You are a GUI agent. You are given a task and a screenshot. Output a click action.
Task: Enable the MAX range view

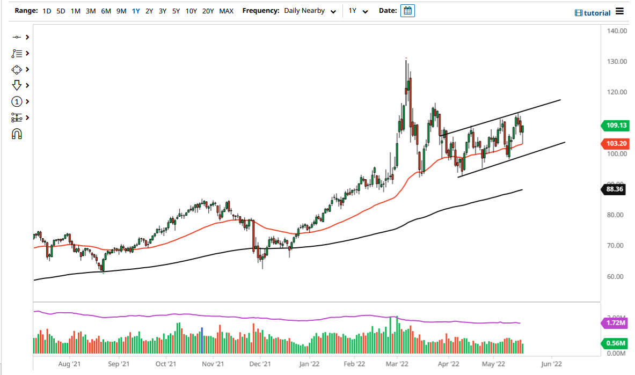click(x=226, y=10)
